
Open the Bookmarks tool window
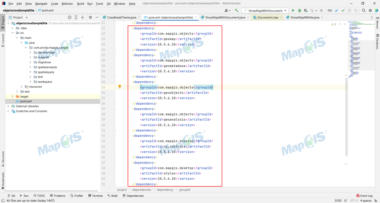(3, 181)
